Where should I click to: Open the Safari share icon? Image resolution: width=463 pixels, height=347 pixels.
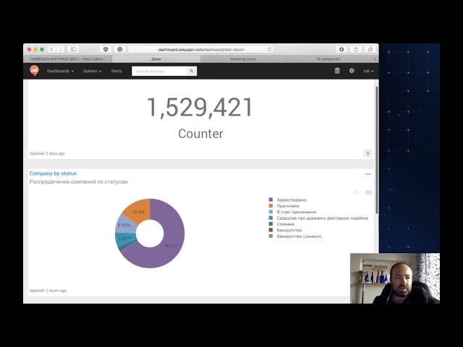(x=356, y=49)
